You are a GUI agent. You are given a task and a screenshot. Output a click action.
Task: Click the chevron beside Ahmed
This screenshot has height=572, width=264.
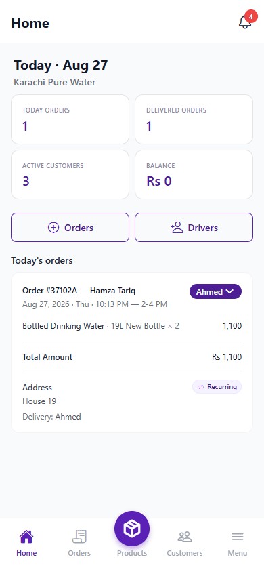pos(229,291)
